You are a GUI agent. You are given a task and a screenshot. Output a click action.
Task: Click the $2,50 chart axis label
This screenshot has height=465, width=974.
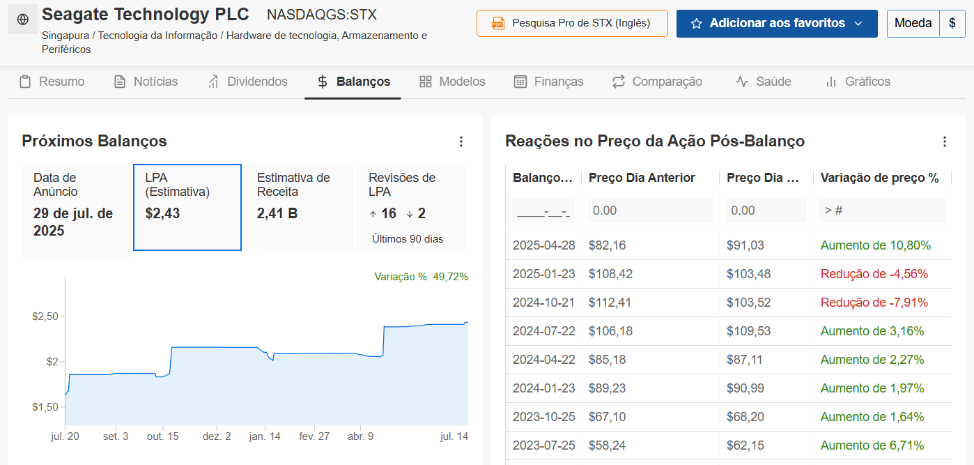pos(45,317)
